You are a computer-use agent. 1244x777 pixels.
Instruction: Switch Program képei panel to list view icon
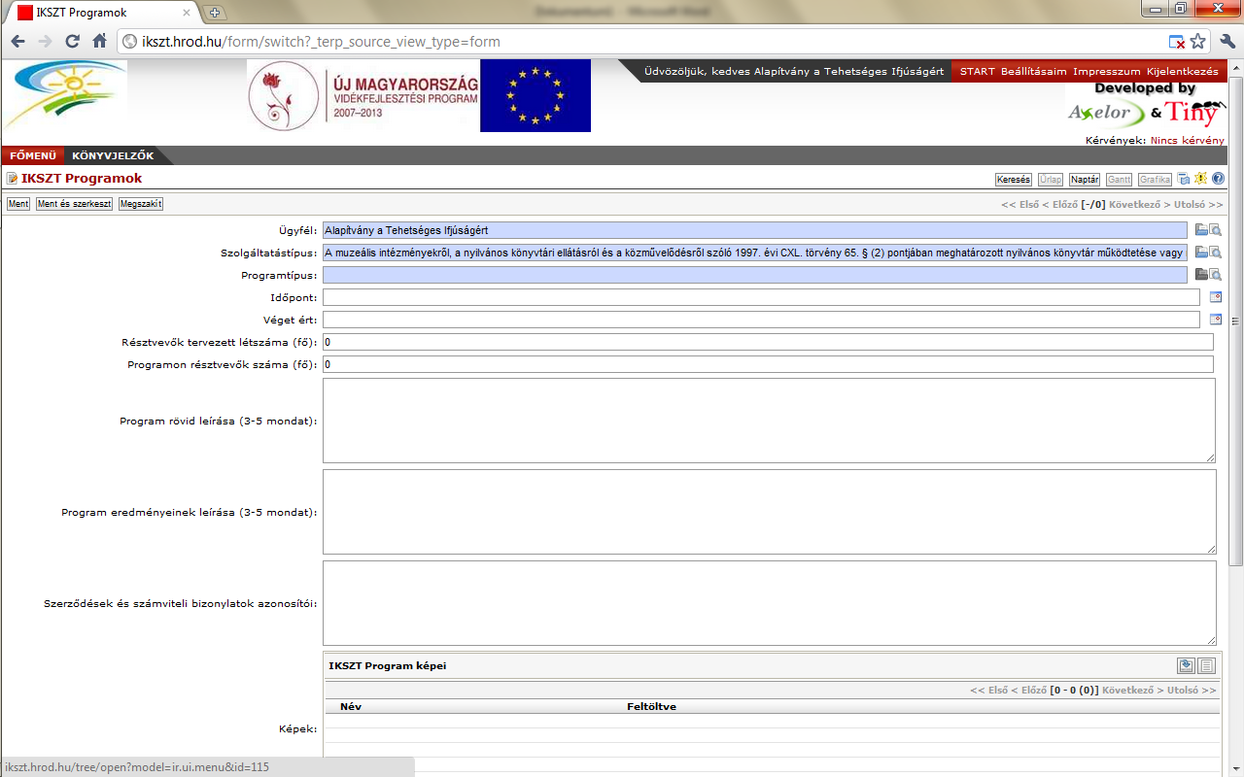1207,665
